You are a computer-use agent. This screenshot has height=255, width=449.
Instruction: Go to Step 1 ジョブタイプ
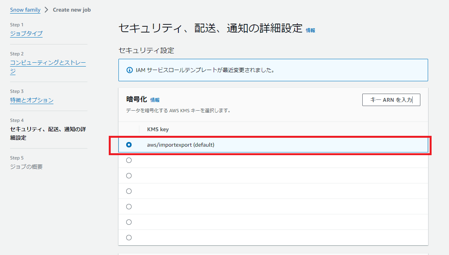26,34
